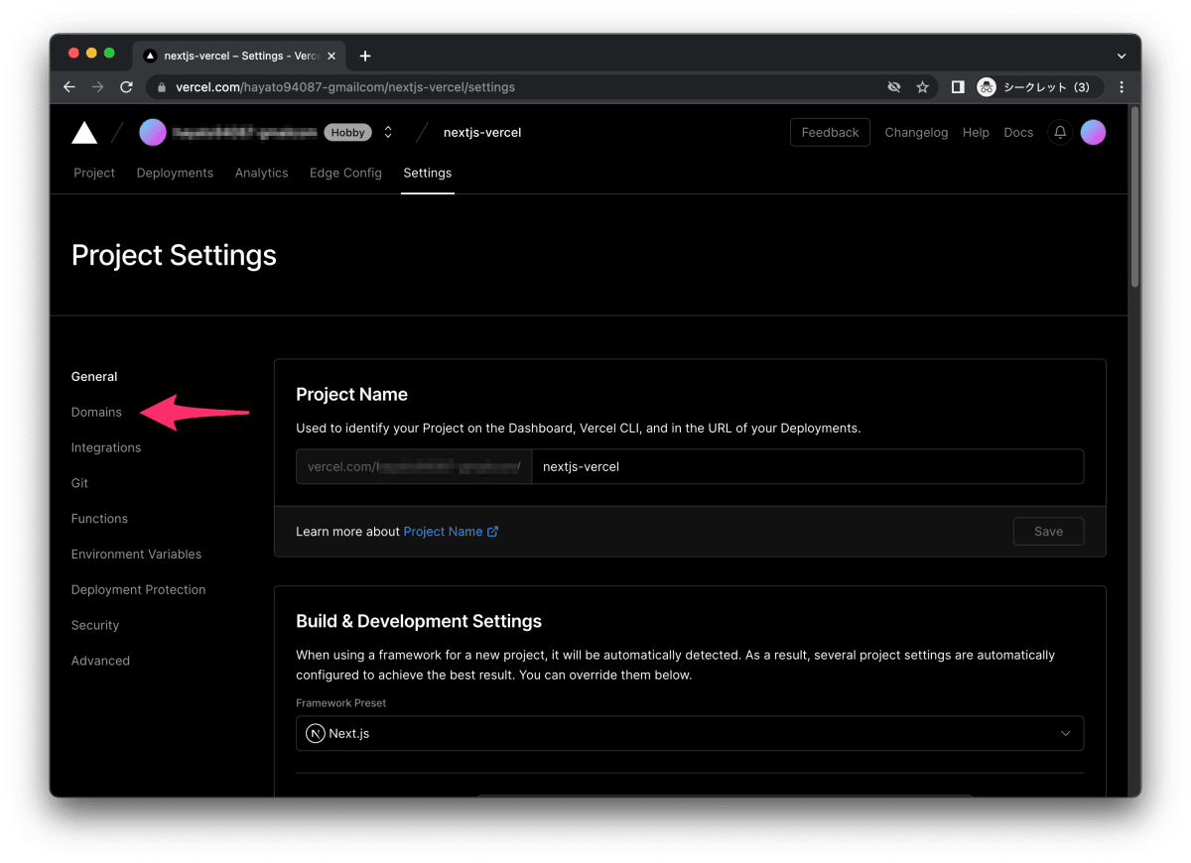
Task: Open the Help link
Action: pyautogui.click(x=976, y=132)
